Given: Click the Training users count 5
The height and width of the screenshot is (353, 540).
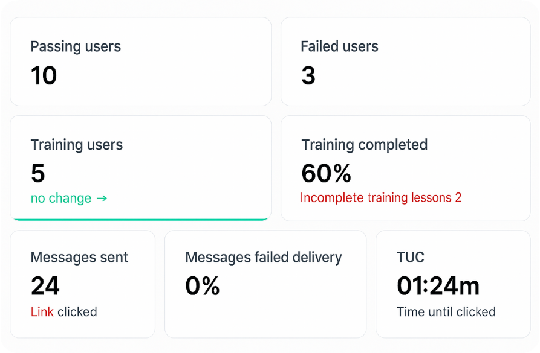Looking at the screenshot, I should (37, 173).
